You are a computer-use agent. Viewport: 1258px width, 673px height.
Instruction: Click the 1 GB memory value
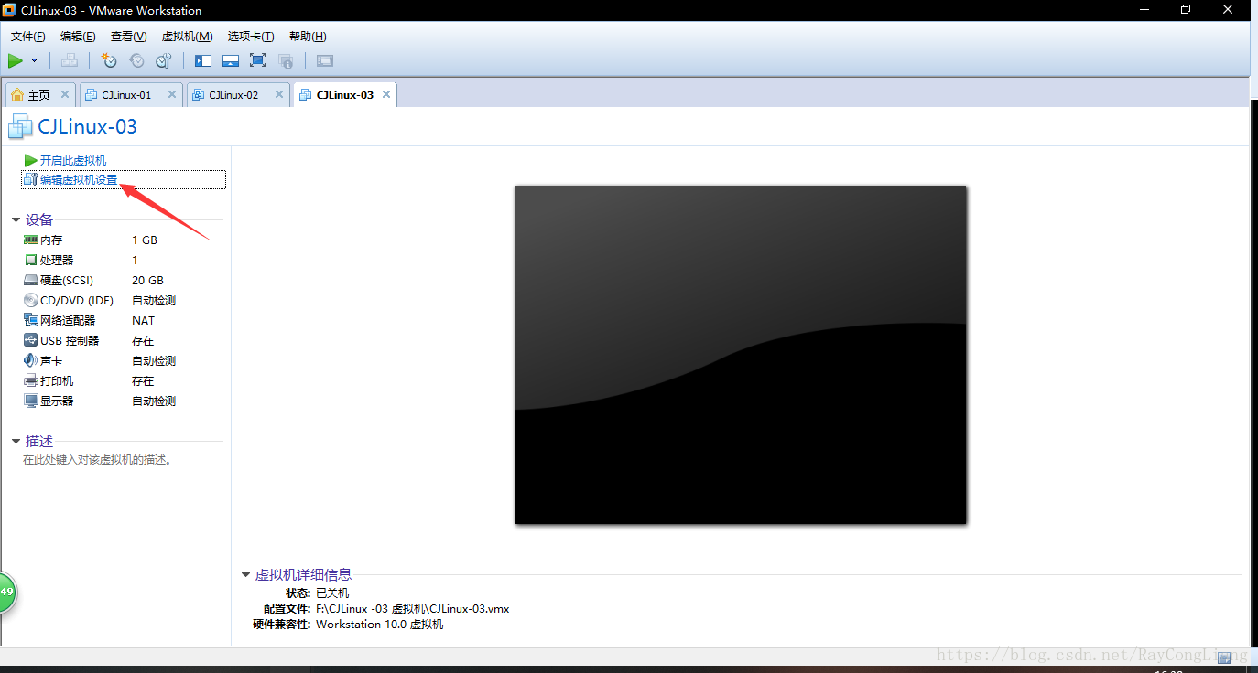coord(145,240)
